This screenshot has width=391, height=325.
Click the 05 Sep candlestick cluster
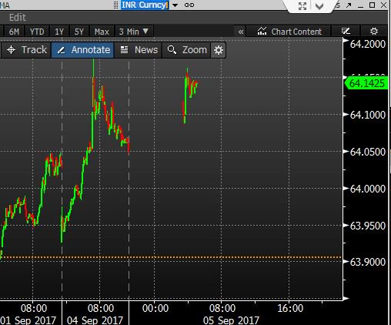(x=189, y=95)
